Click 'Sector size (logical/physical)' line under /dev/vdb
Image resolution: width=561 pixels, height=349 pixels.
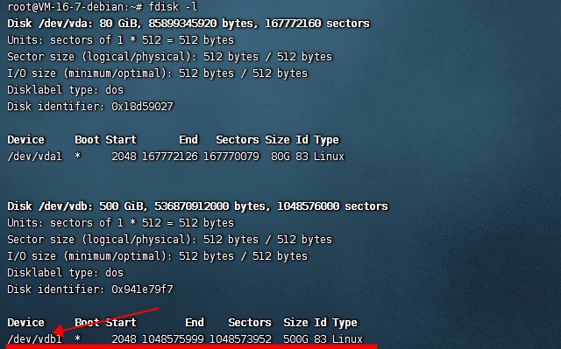pos(169,240)
